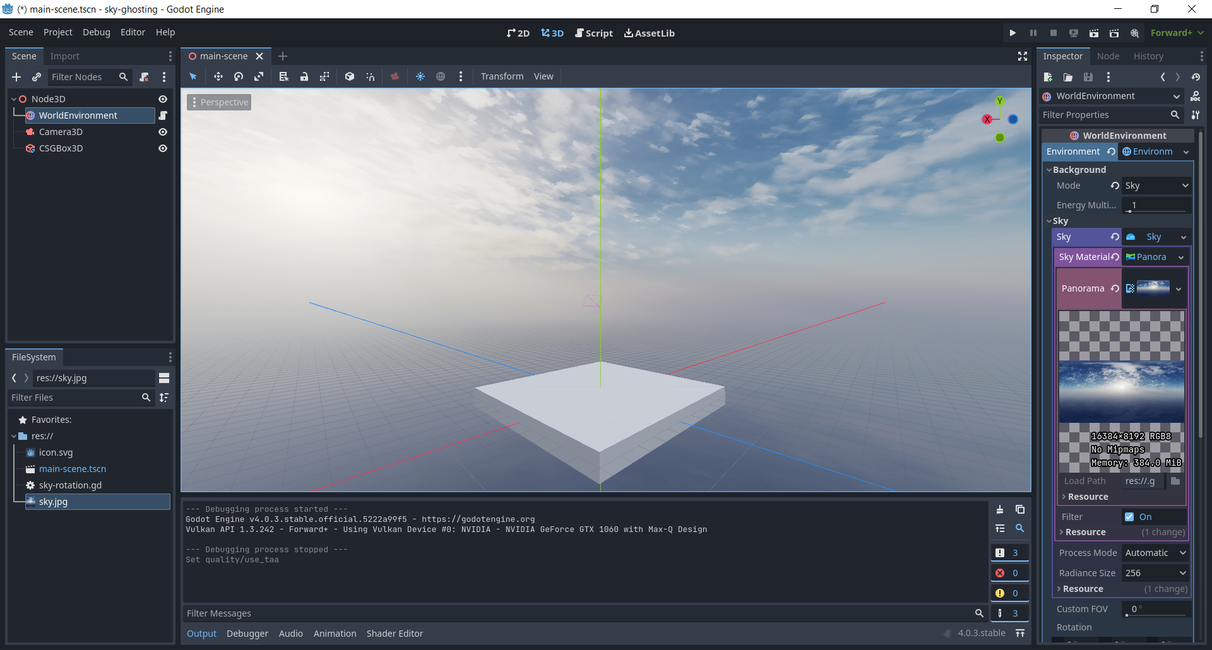The image size is (1212, 650).
Task: Activate the Move tool in 3D viewport
Action: pyautogui.click(x=218, y=76)
